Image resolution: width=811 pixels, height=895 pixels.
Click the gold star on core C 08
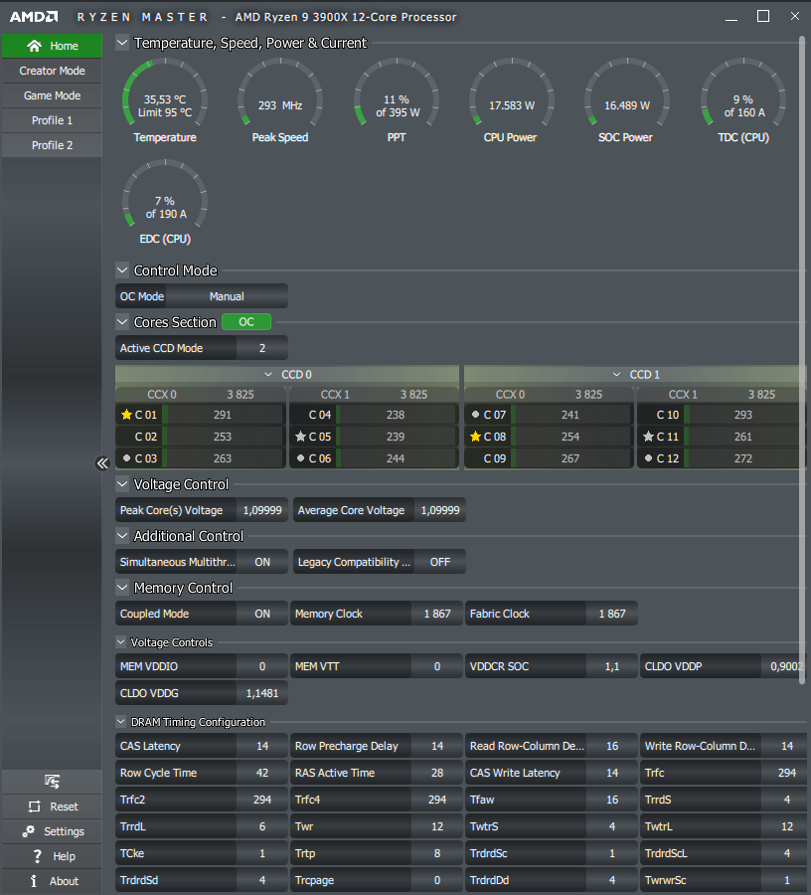475,437
